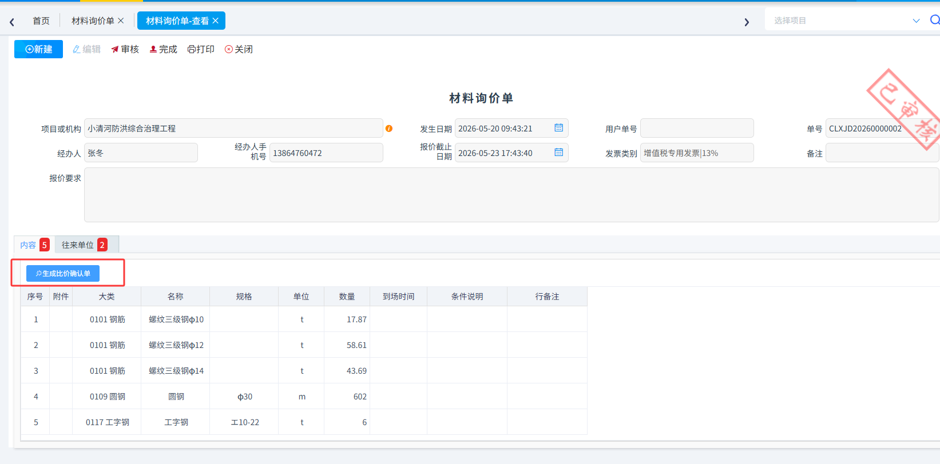940x464 pixels.
Task: Click the 生成比价确认单 button
Action: [x=63, y=274]
